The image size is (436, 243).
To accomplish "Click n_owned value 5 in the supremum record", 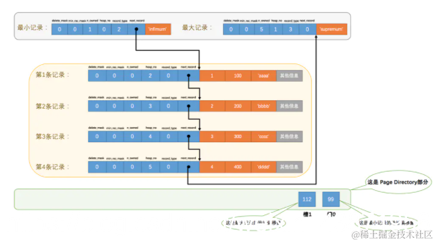I will 261,29.
